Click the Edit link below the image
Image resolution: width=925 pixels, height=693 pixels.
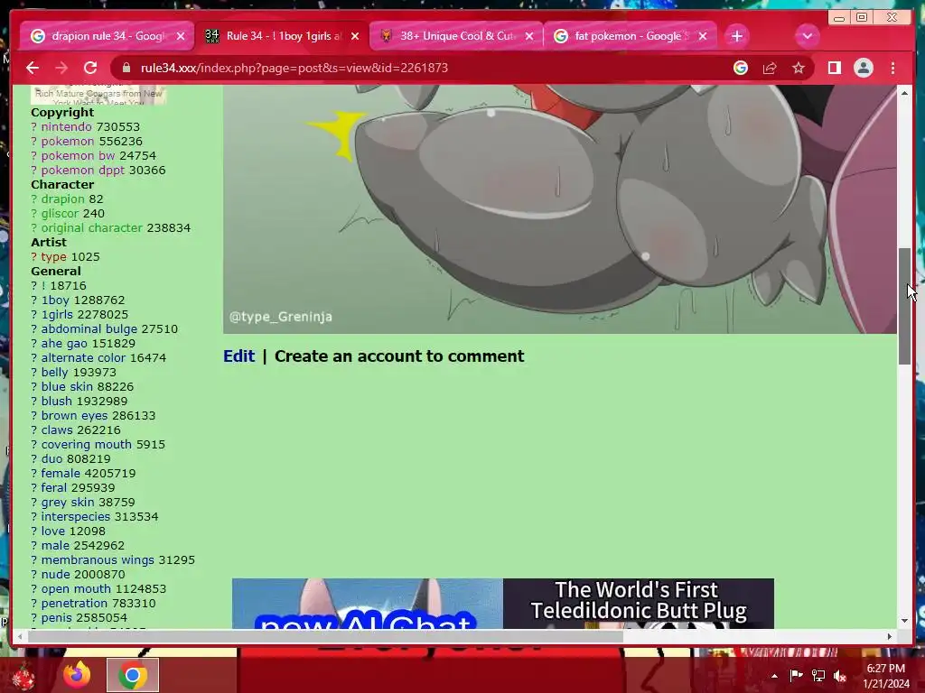[238, 356]
